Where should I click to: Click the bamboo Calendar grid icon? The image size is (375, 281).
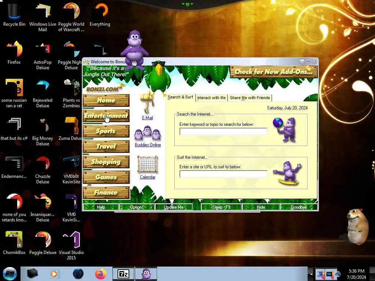pos(148,164)
